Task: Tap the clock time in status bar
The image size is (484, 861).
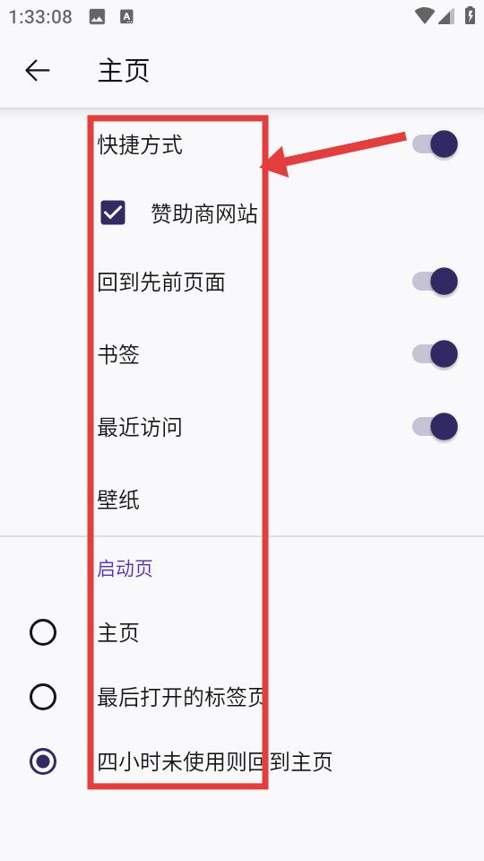Action: pos(40,17)
